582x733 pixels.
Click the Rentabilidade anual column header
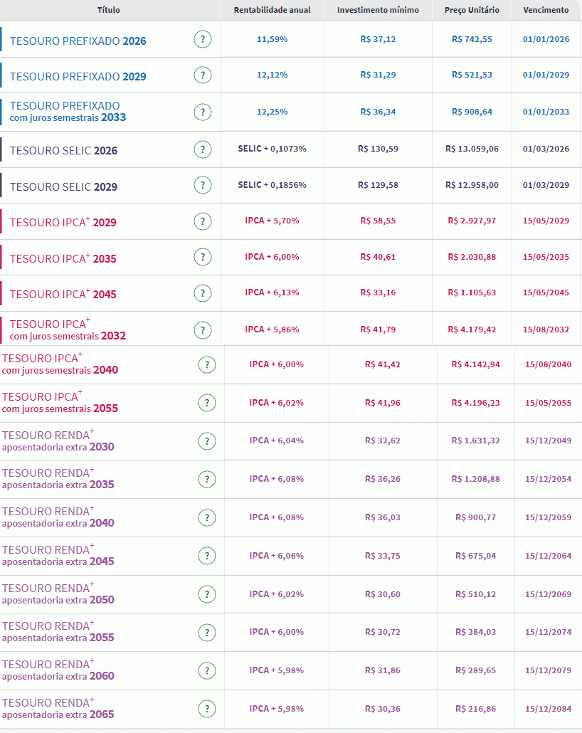[272, 10]
